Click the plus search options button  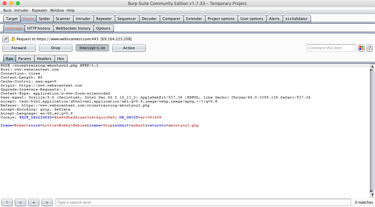click(33, 202)
